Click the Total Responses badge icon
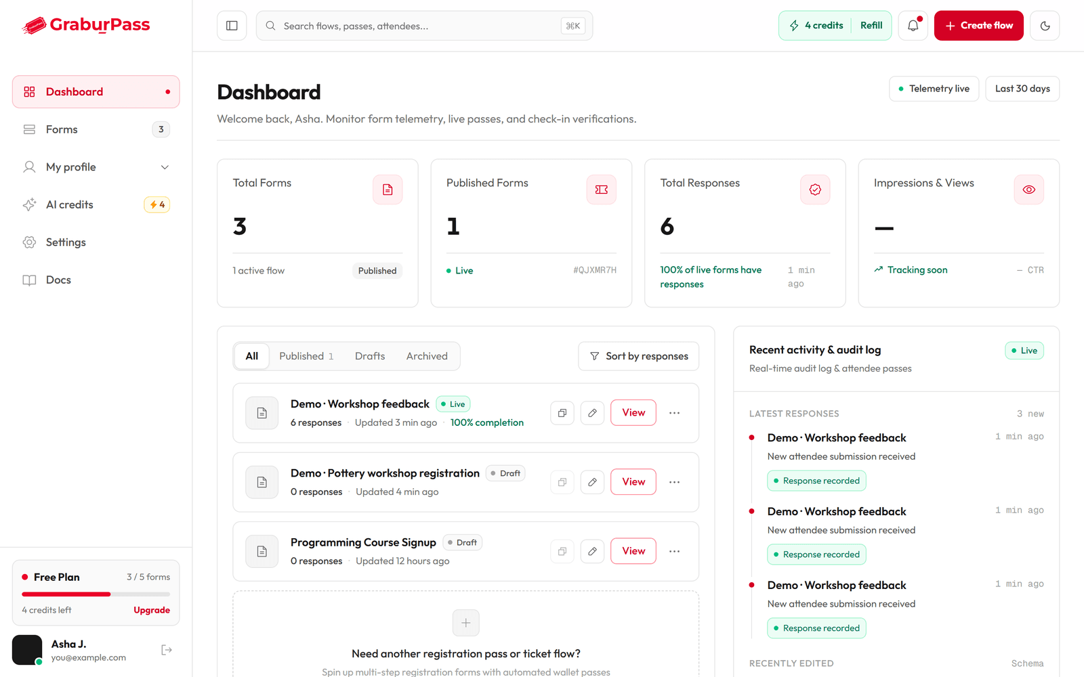1084x677 pixels. pyautogui.click(x=815, y=190)
